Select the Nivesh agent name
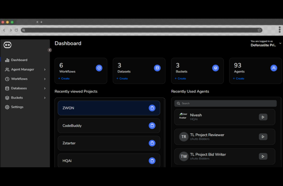This screenshot has height=186, width=283. pos(196,115)
